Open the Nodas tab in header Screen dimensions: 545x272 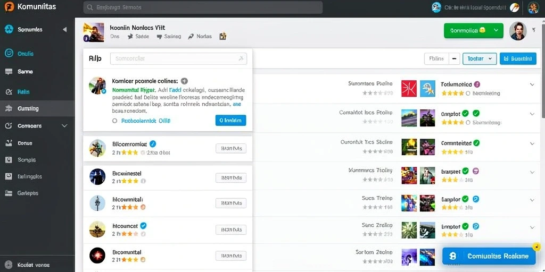pyautogui.click(x=200, y=36)
